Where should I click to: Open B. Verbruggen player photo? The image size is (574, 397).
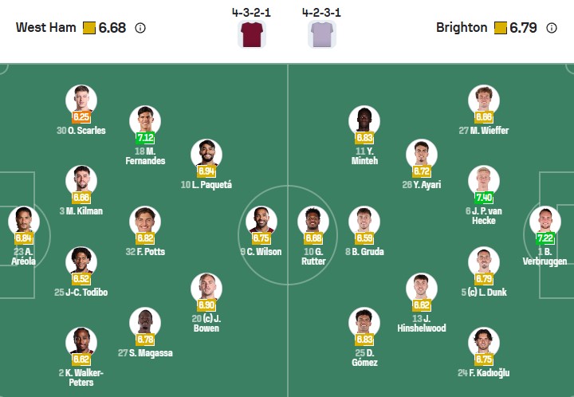(545, 221)
